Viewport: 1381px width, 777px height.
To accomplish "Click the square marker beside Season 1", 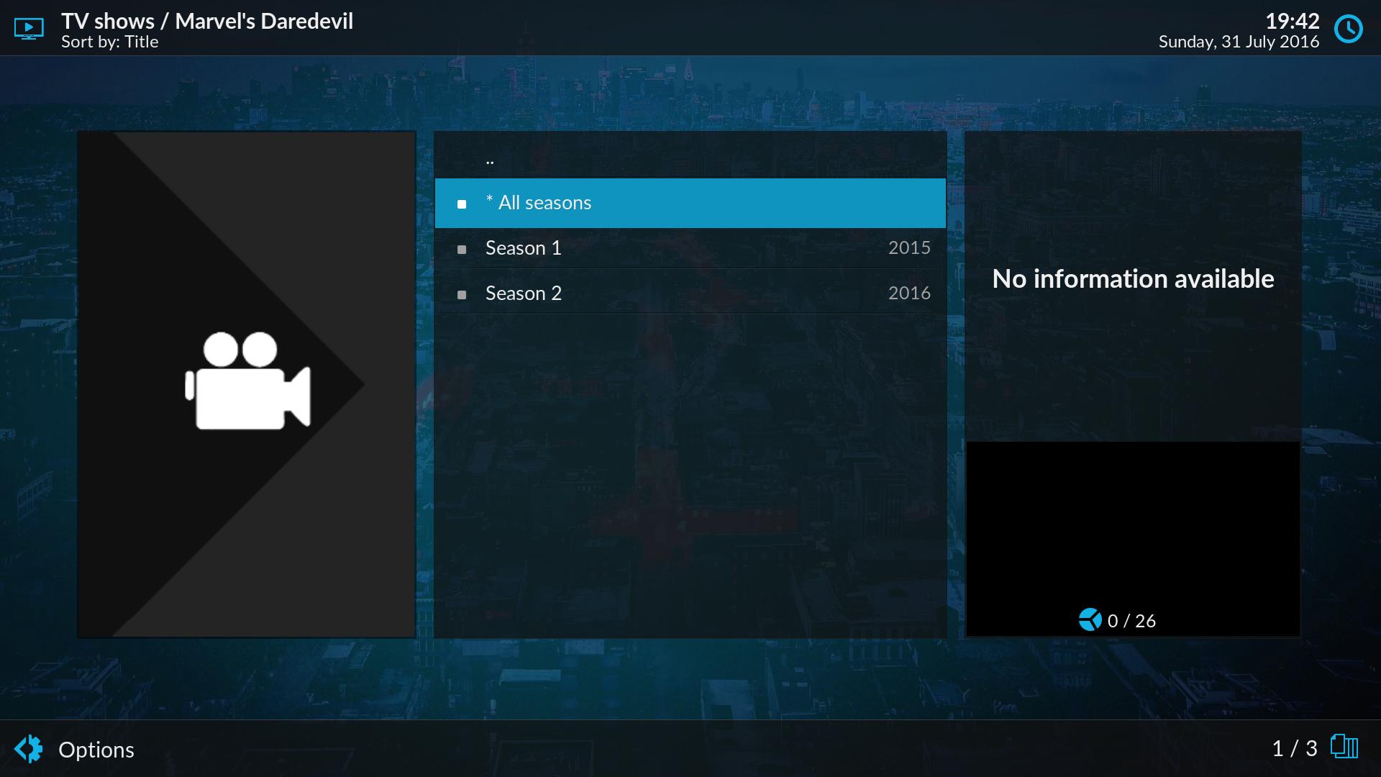I will click(462, 250).
